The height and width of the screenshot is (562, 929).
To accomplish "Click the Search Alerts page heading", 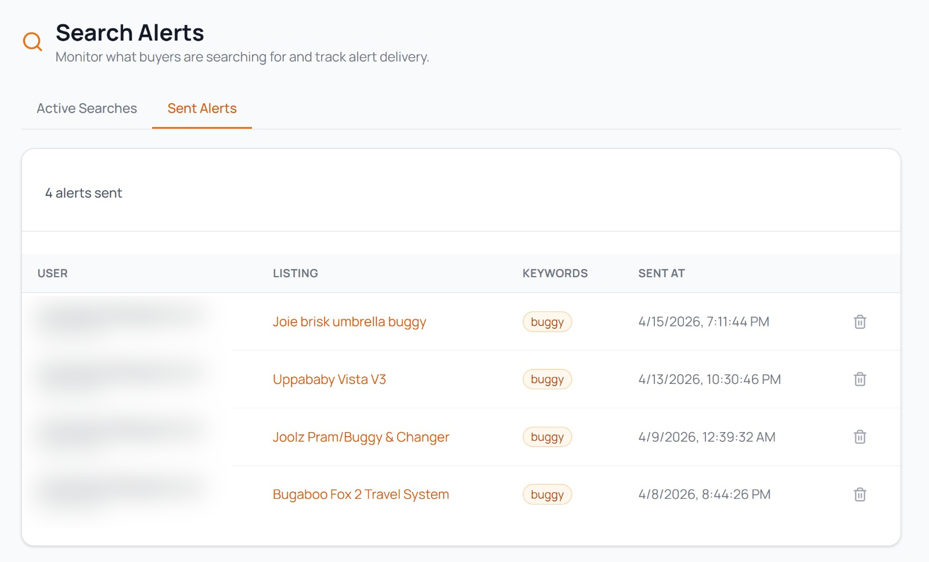I will click(130, 33).
